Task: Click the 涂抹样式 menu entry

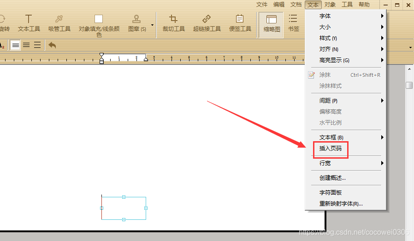Action: 346,86
